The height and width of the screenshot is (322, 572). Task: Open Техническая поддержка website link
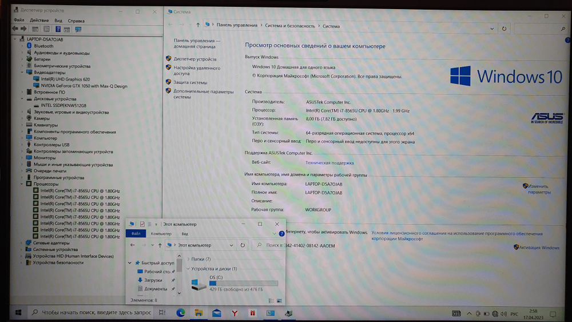[329, 163]
